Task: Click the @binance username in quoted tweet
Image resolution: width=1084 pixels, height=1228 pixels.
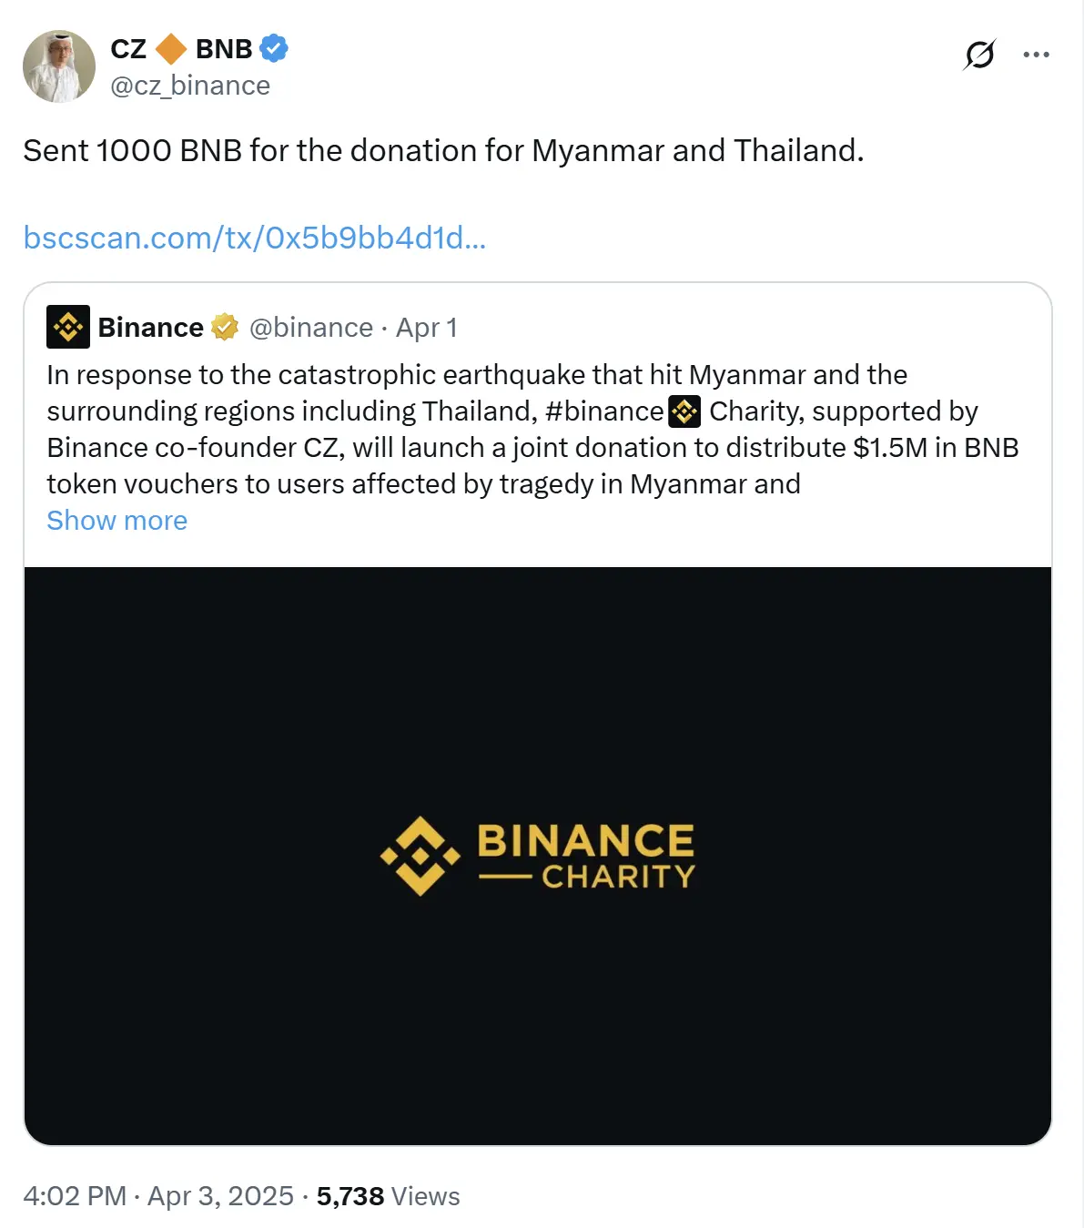Action: pos(311,327)
